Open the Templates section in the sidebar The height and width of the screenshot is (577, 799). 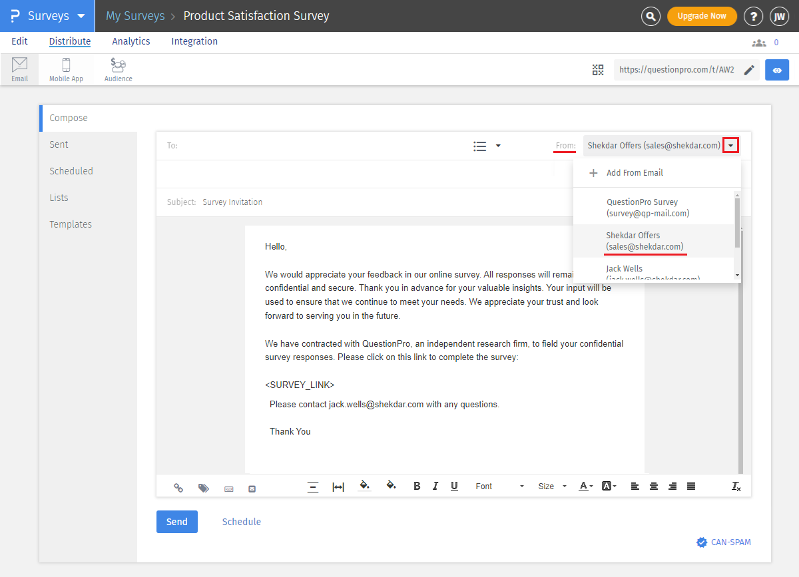(71, 224)
